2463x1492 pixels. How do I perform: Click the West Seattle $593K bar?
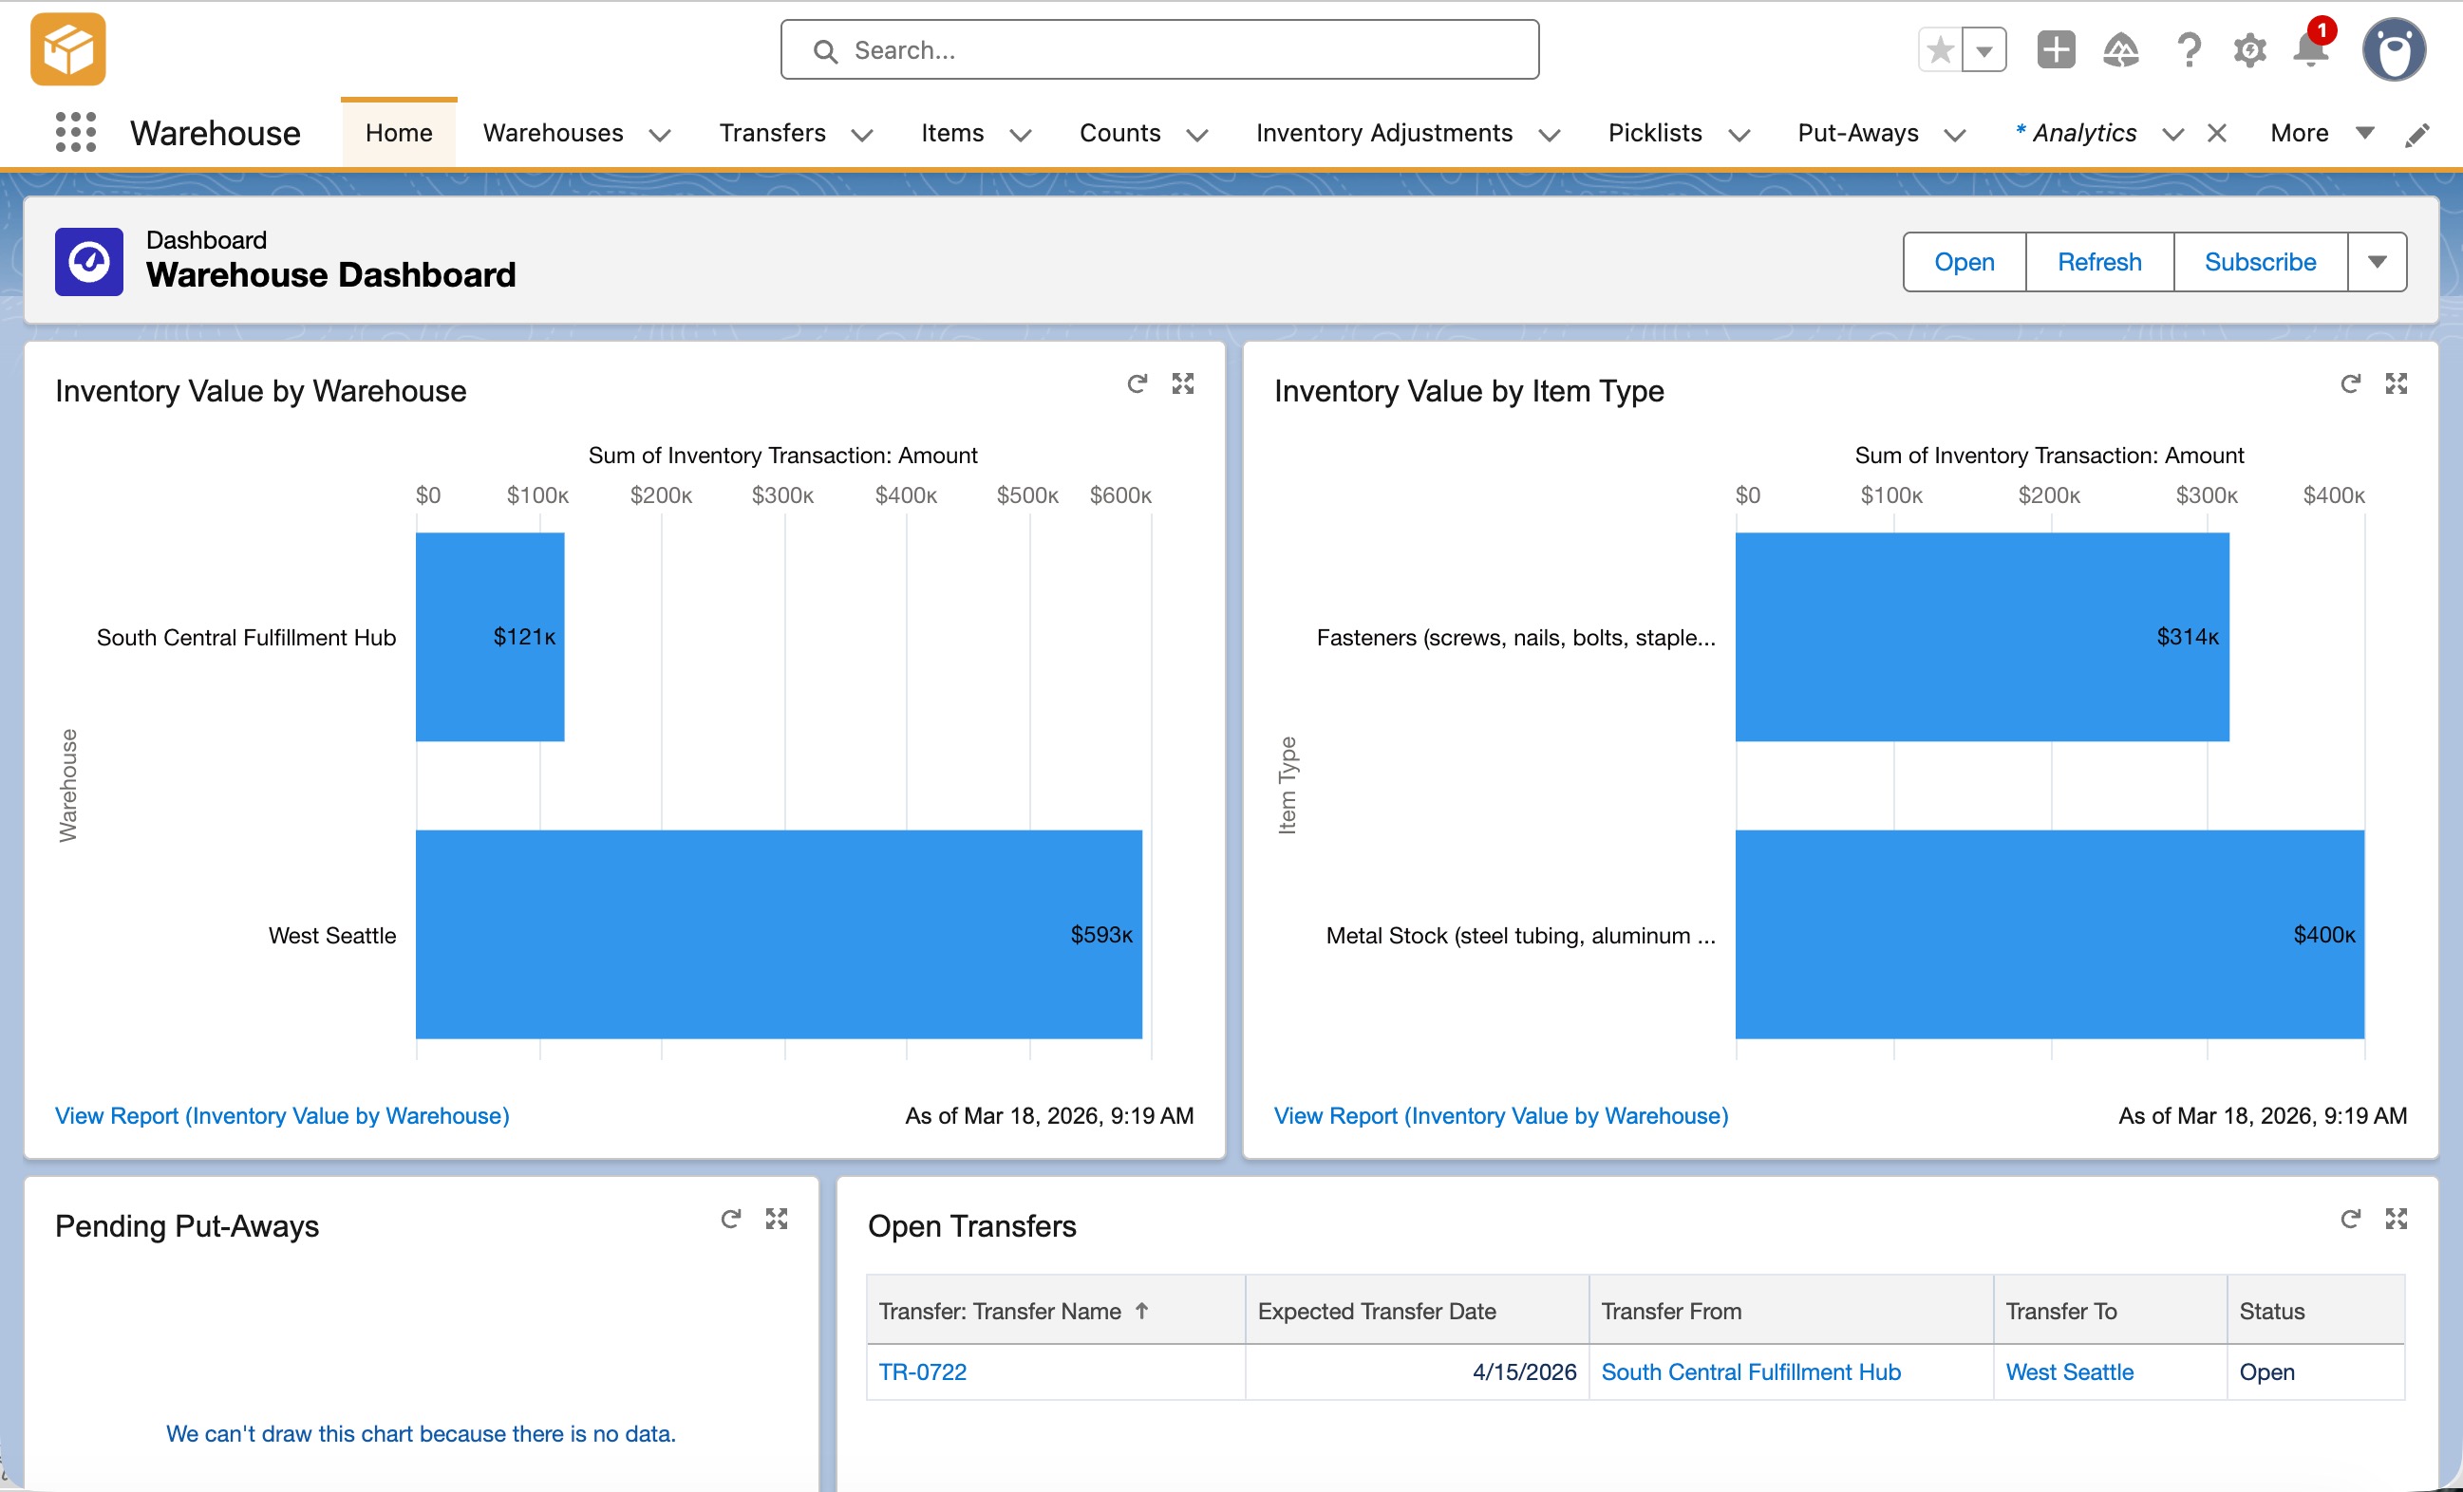(778, 933)
